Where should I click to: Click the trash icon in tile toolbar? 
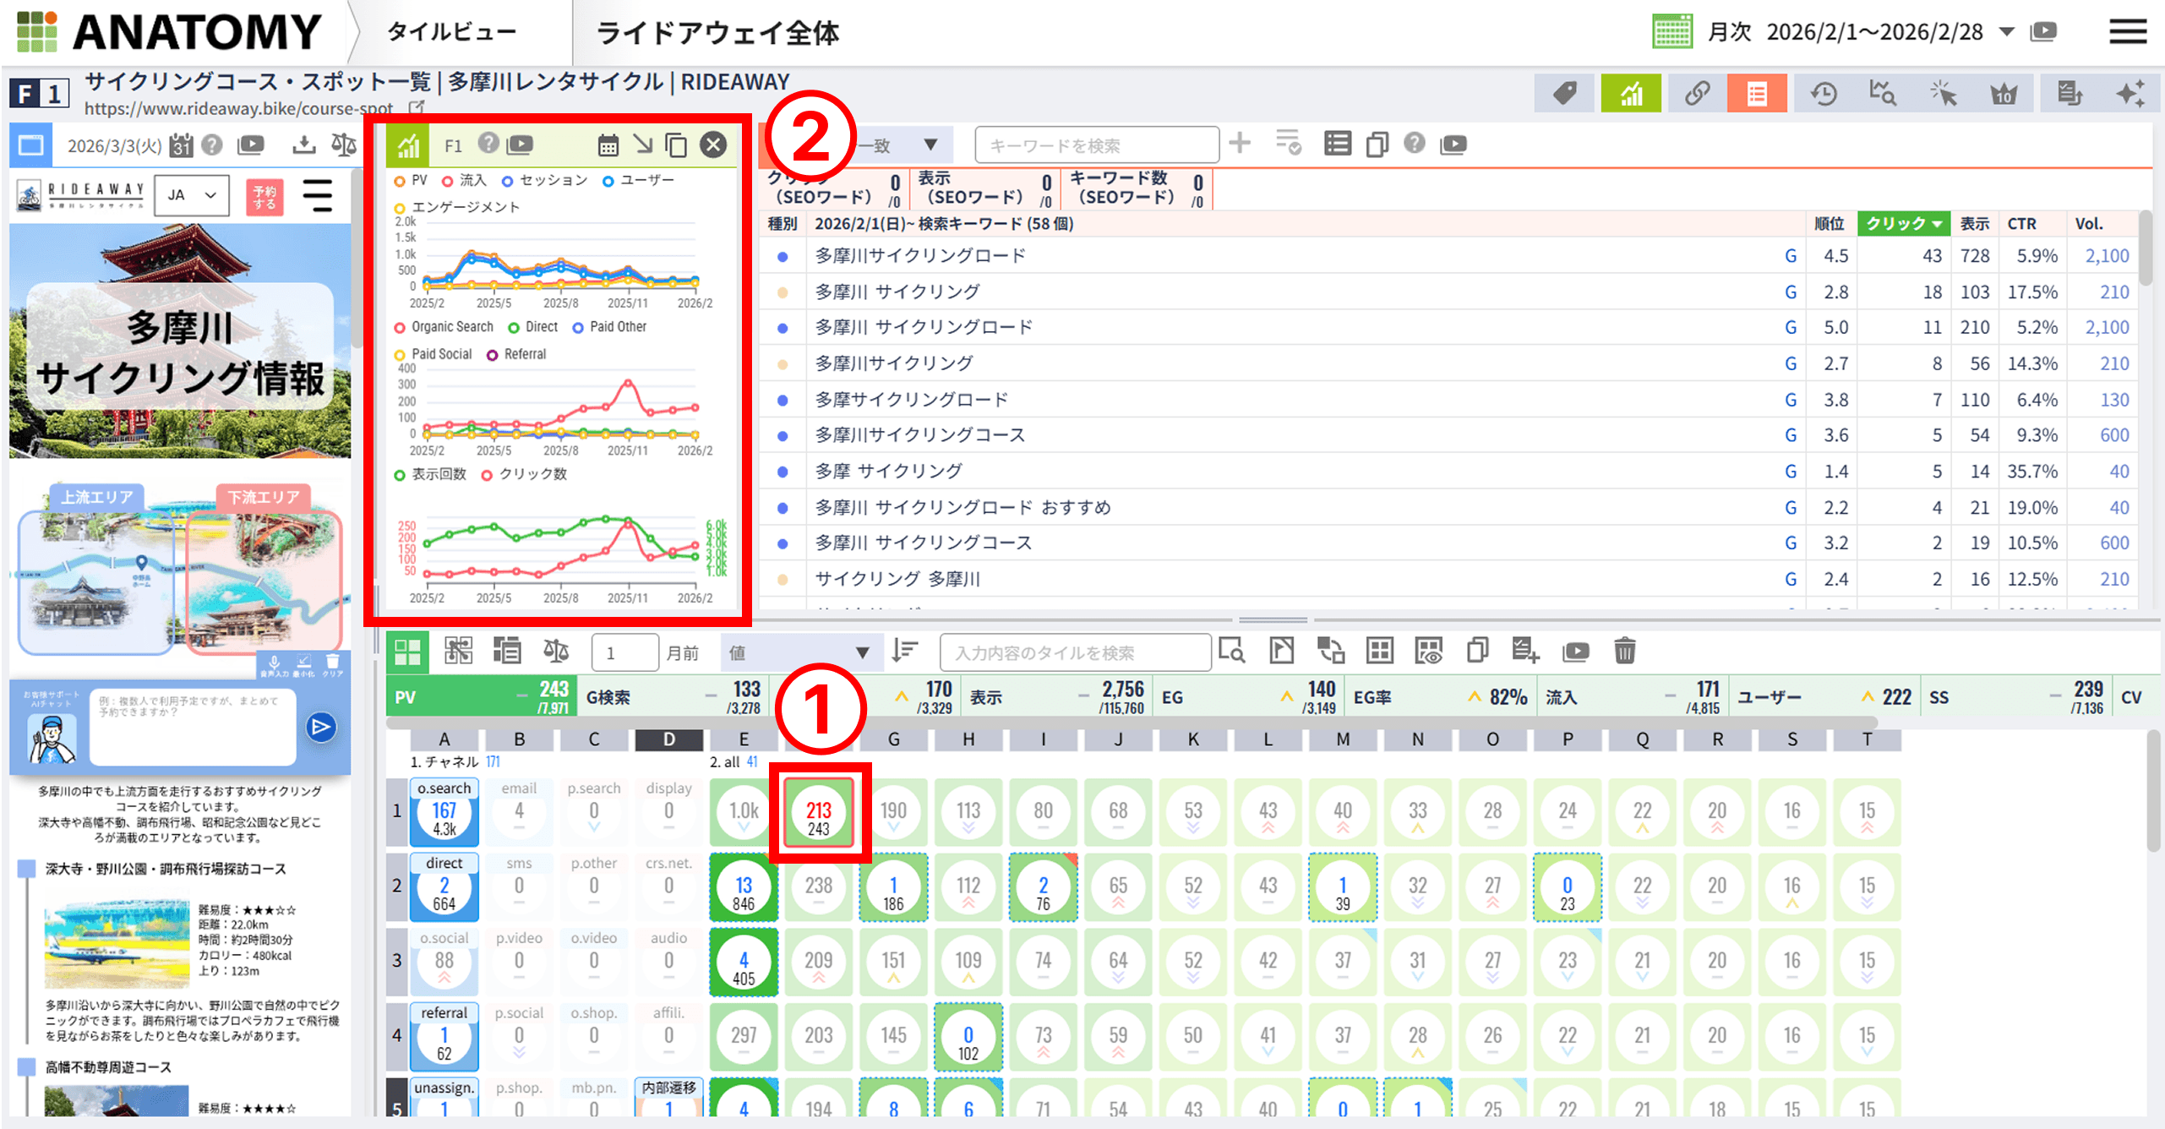1624,651
